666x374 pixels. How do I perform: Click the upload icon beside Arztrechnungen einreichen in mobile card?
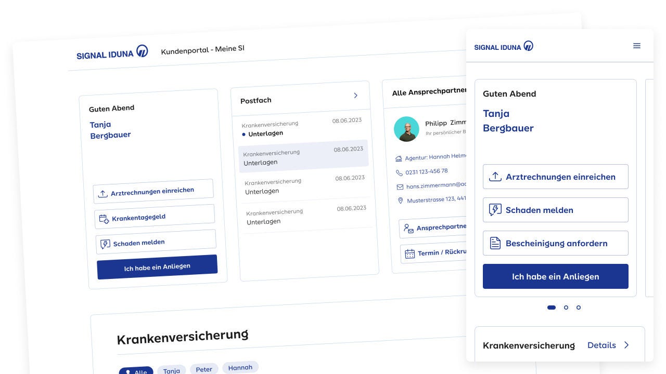(495, 177)
